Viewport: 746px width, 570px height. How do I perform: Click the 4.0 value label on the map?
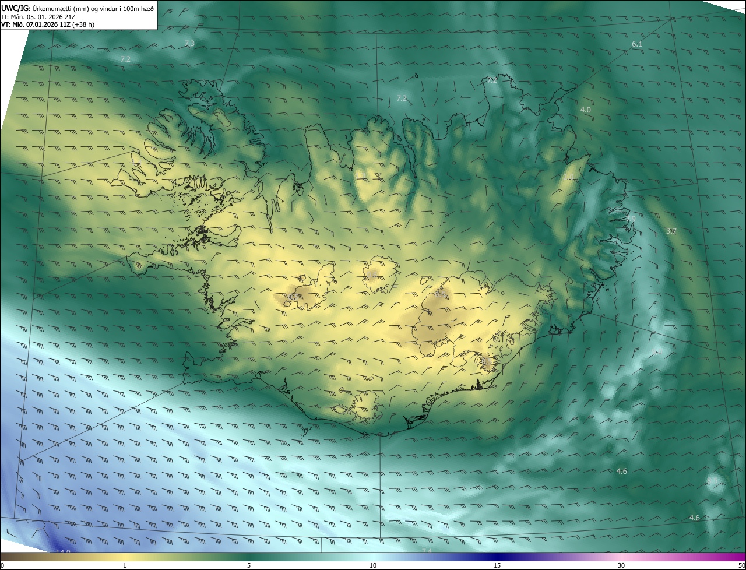pyautogui.click(x=586, y=110)
